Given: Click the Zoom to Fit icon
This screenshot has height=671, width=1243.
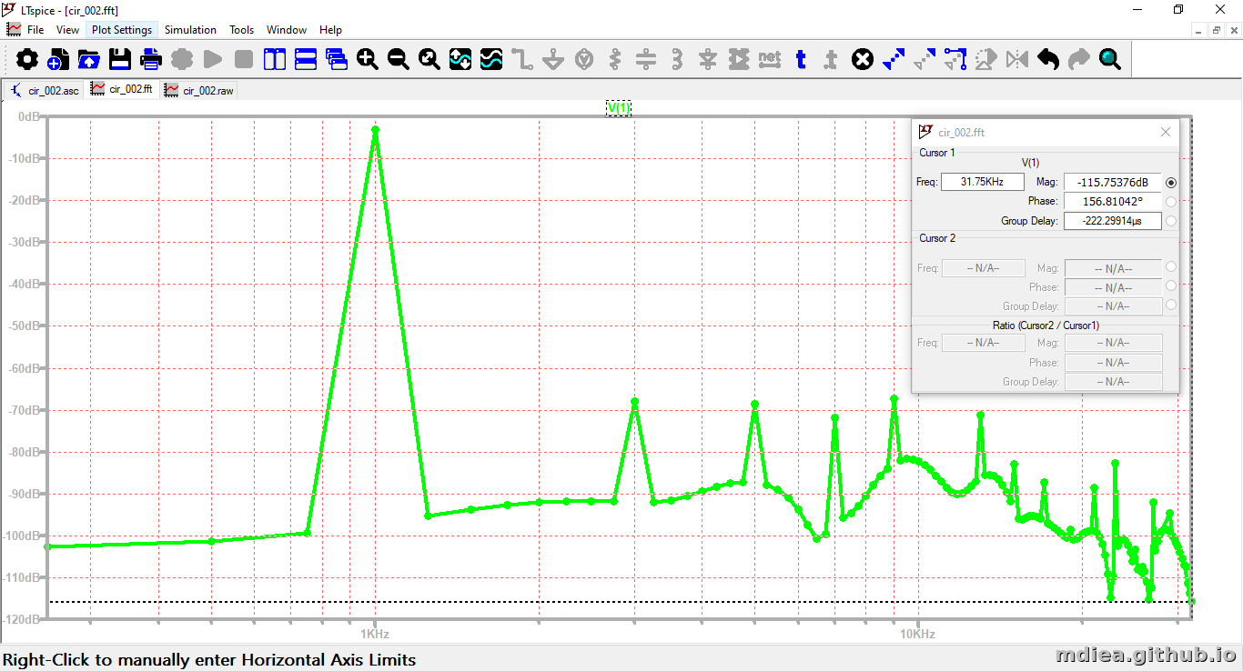Looking at the screenshot, I should tap(429, 60).
